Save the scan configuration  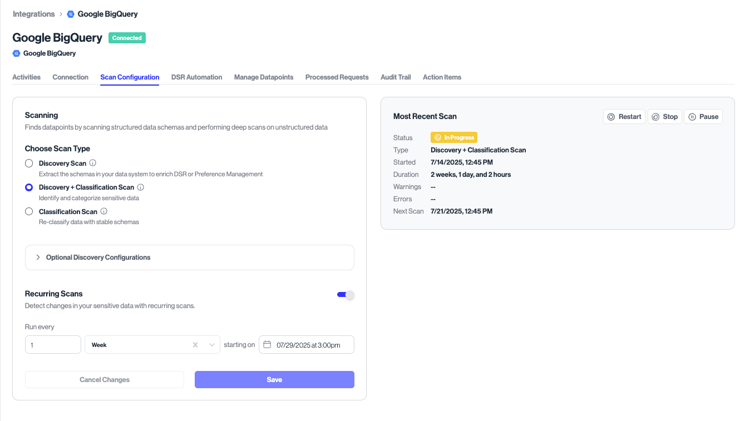(x=274, y=379)
